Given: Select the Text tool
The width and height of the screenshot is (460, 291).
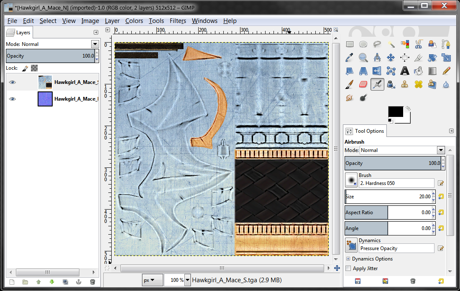Looking at the screenshot, I should pos(404,71).
